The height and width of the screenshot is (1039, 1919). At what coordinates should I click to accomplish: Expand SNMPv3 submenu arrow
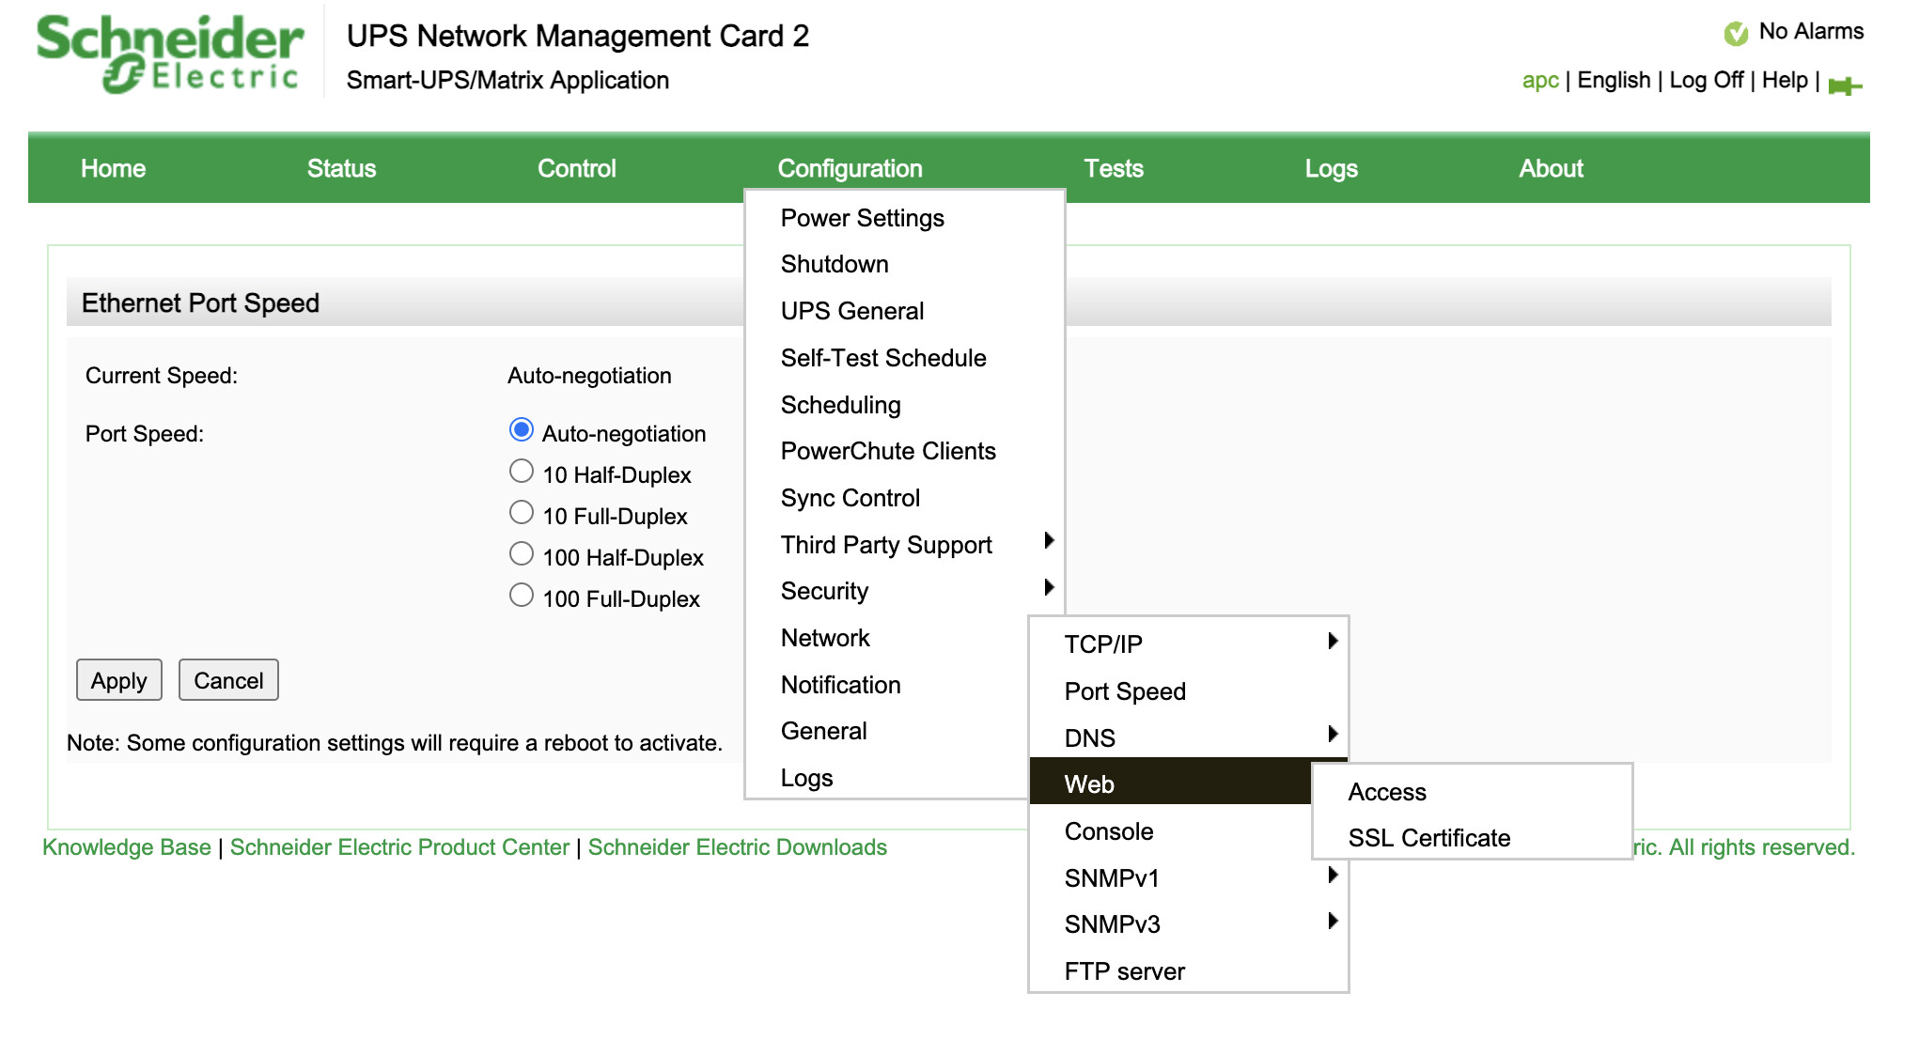1333,921
